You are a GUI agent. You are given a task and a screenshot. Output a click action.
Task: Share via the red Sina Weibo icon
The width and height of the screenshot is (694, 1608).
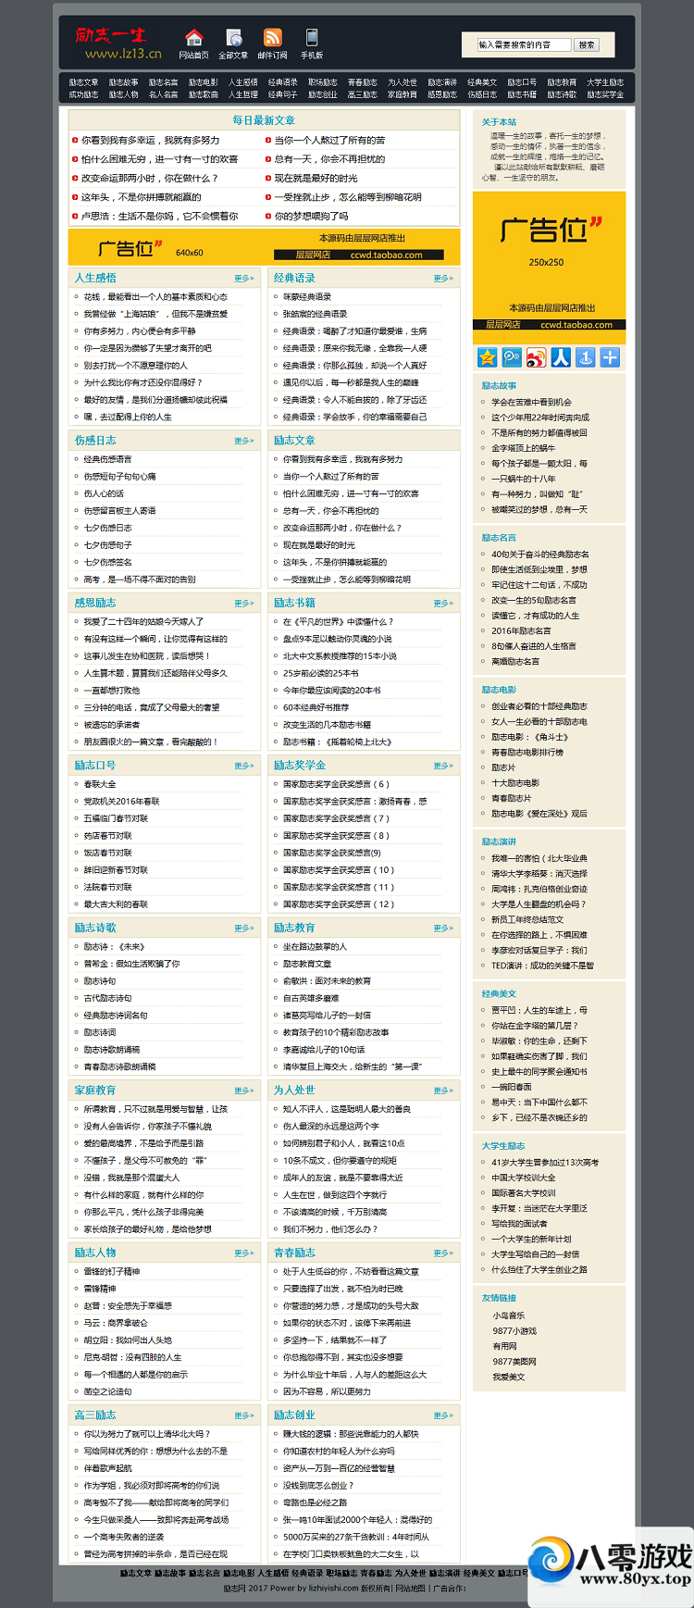coord(536,357)
